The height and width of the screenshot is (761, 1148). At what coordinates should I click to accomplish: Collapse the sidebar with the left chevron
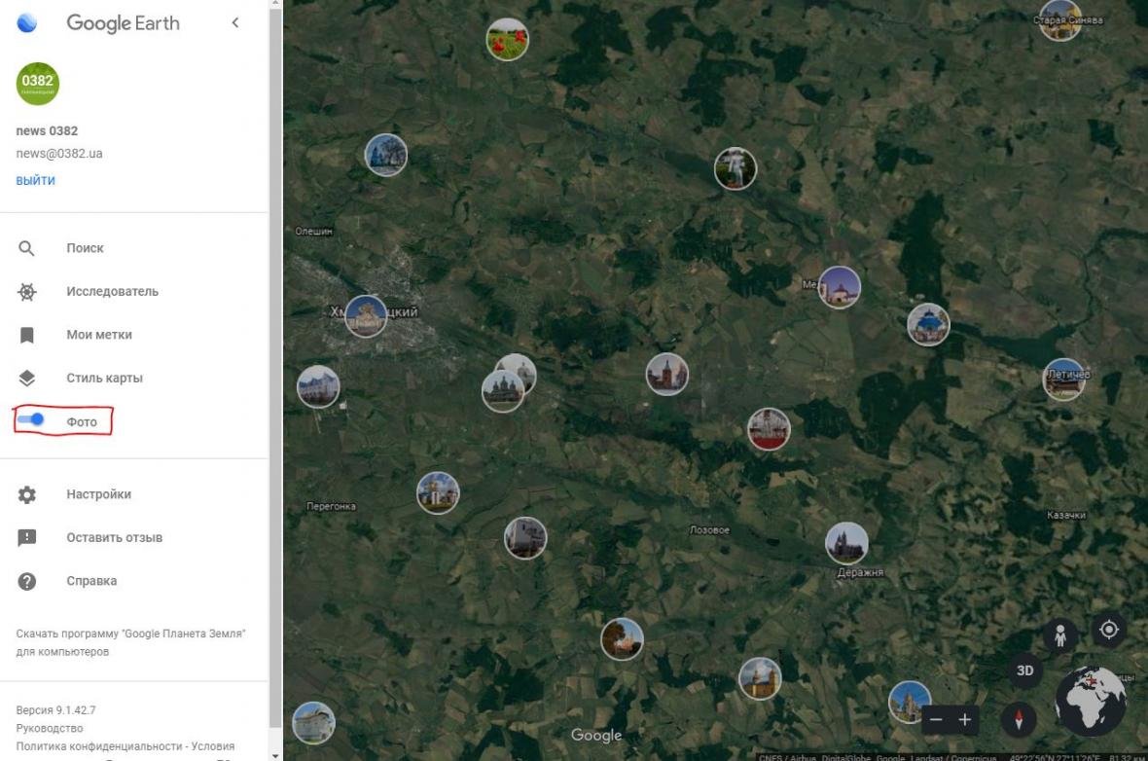coord(235,22)
